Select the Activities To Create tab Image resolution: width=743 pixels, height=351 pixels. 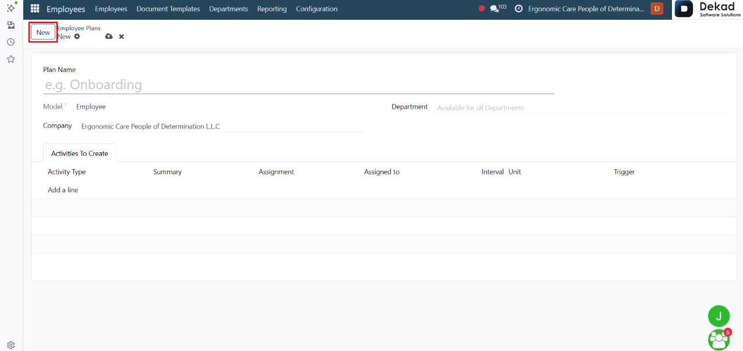click(80, 153)
